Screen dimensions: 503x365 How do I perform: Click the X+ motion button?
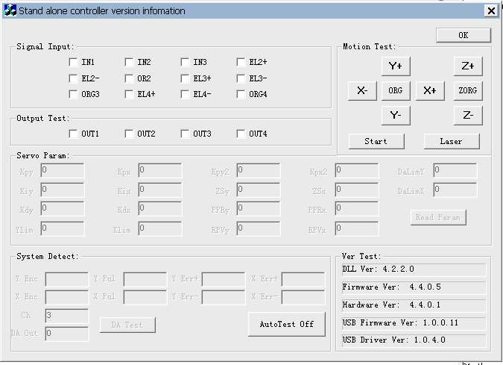point(430,91)
